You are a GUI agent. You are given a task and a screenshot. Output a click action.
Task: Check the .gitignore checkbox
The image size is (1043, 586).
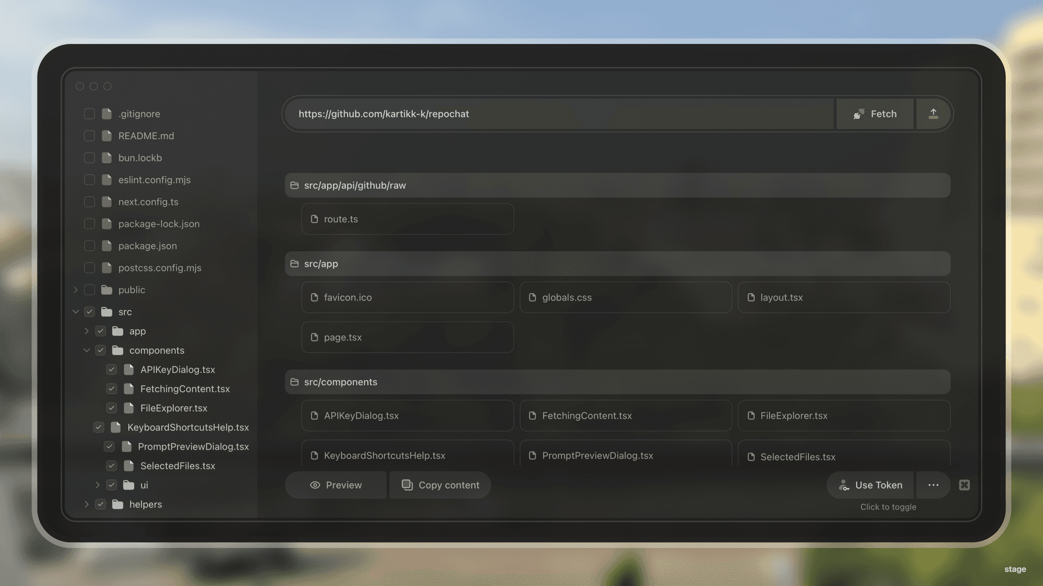[x=90, y=114]
